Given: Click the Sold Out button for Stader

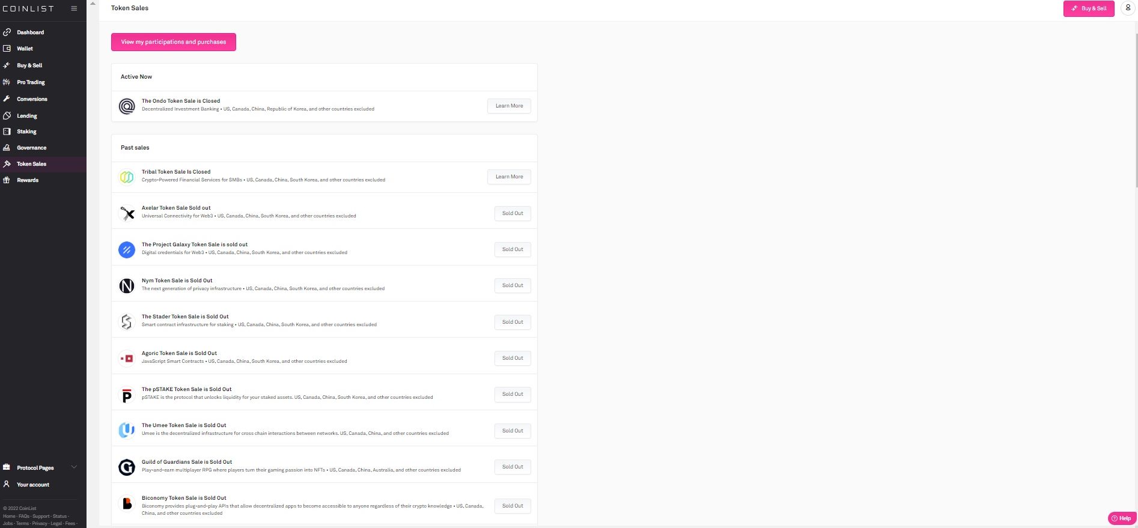Looking at the screenshot, I should (x=513, y=322).
